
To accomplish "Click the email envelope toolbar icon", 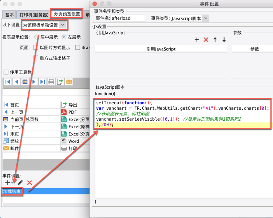I will tap(68, 82).
